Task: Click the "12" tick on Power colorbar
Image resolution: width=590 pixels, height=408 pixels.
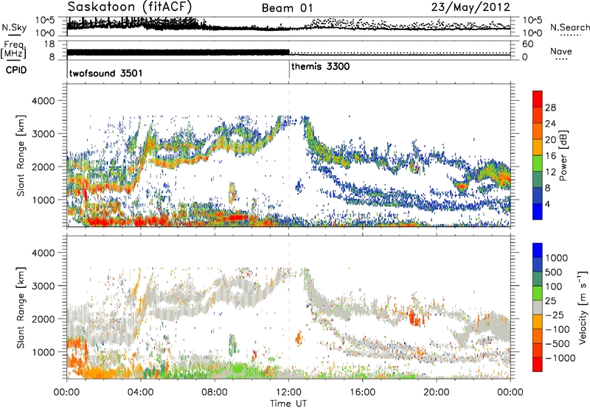Action: (x=550, y=172)
